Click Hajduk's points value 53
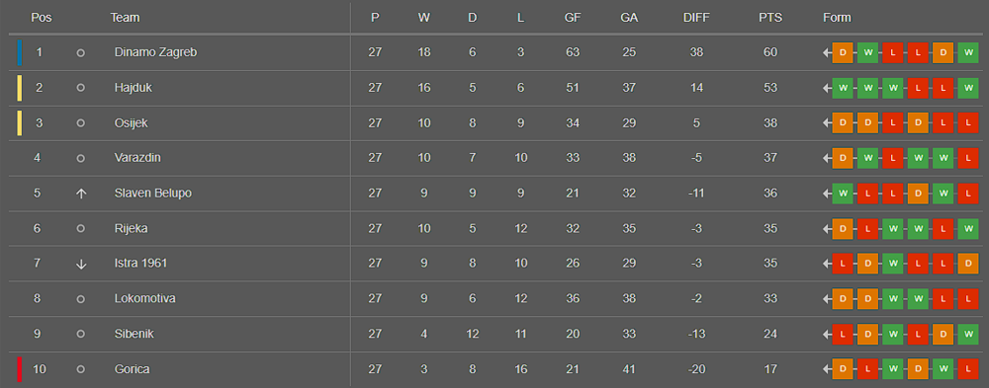989x388 pixels. [770, 88]
